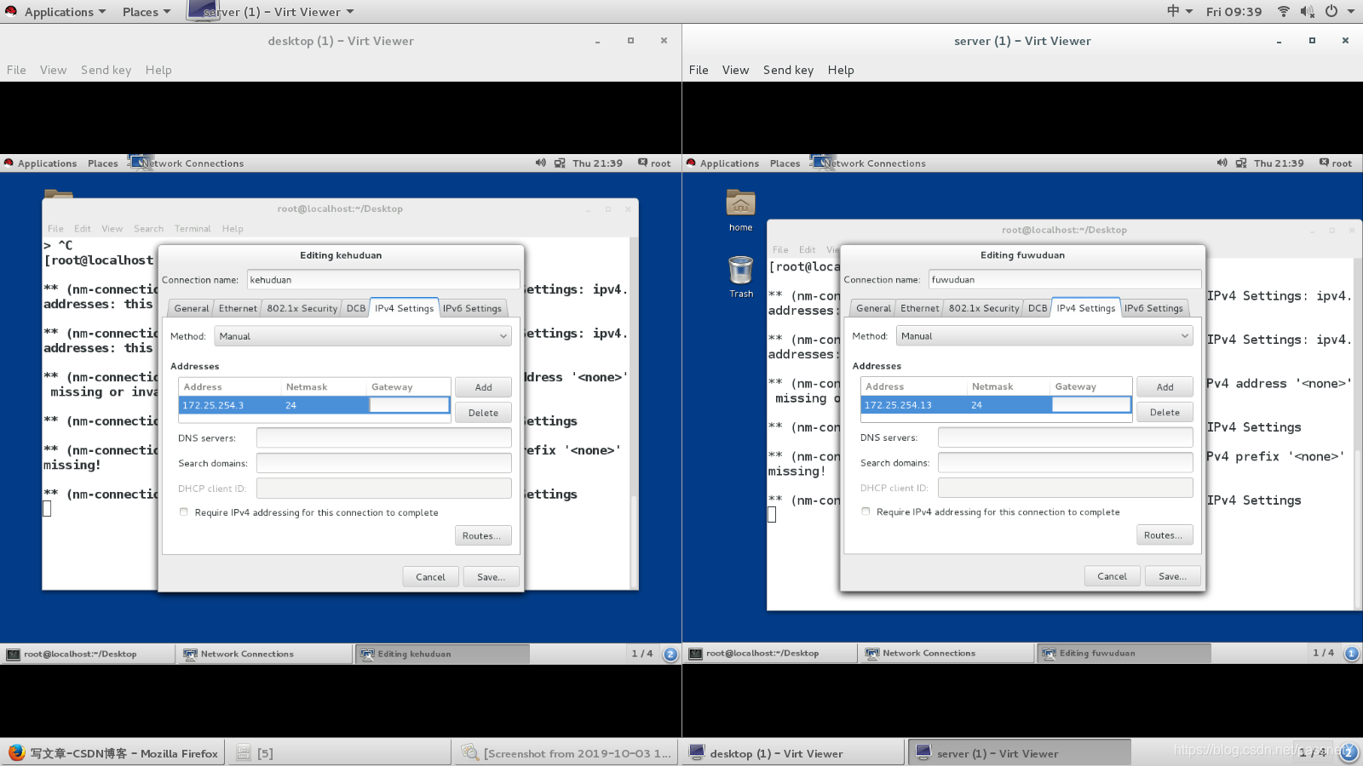The height and width of the screenshot is (766, 1363).
Task: Click host clock Fri 09:39
Action: click(x=1234, y=12)
